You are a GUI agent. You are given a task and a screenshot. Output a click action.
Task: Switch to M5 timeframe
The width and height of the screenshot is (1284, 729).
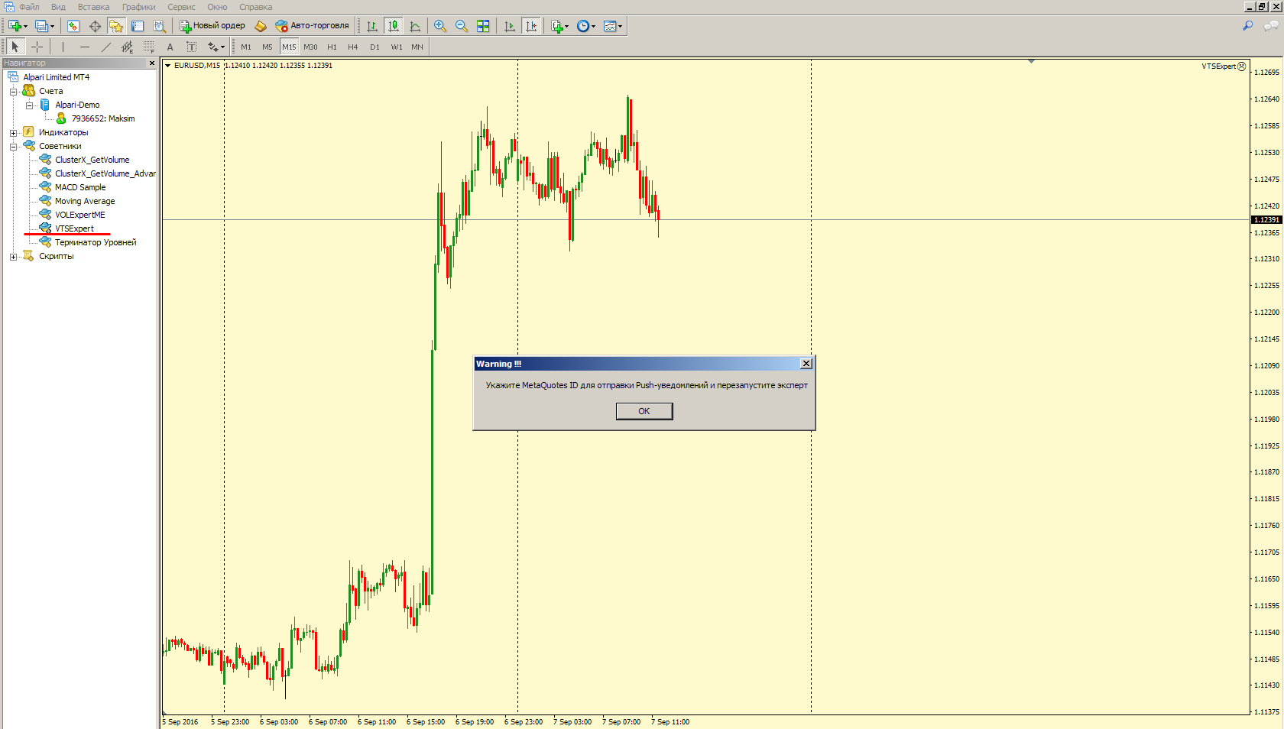pos(267,47)
